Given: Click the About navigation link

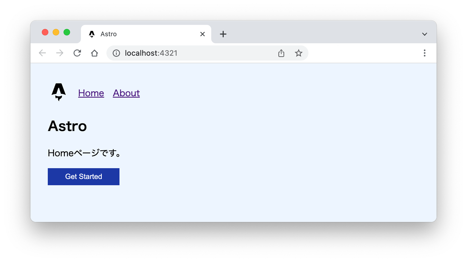Looking at the screenshot, I should pos(126,93).
